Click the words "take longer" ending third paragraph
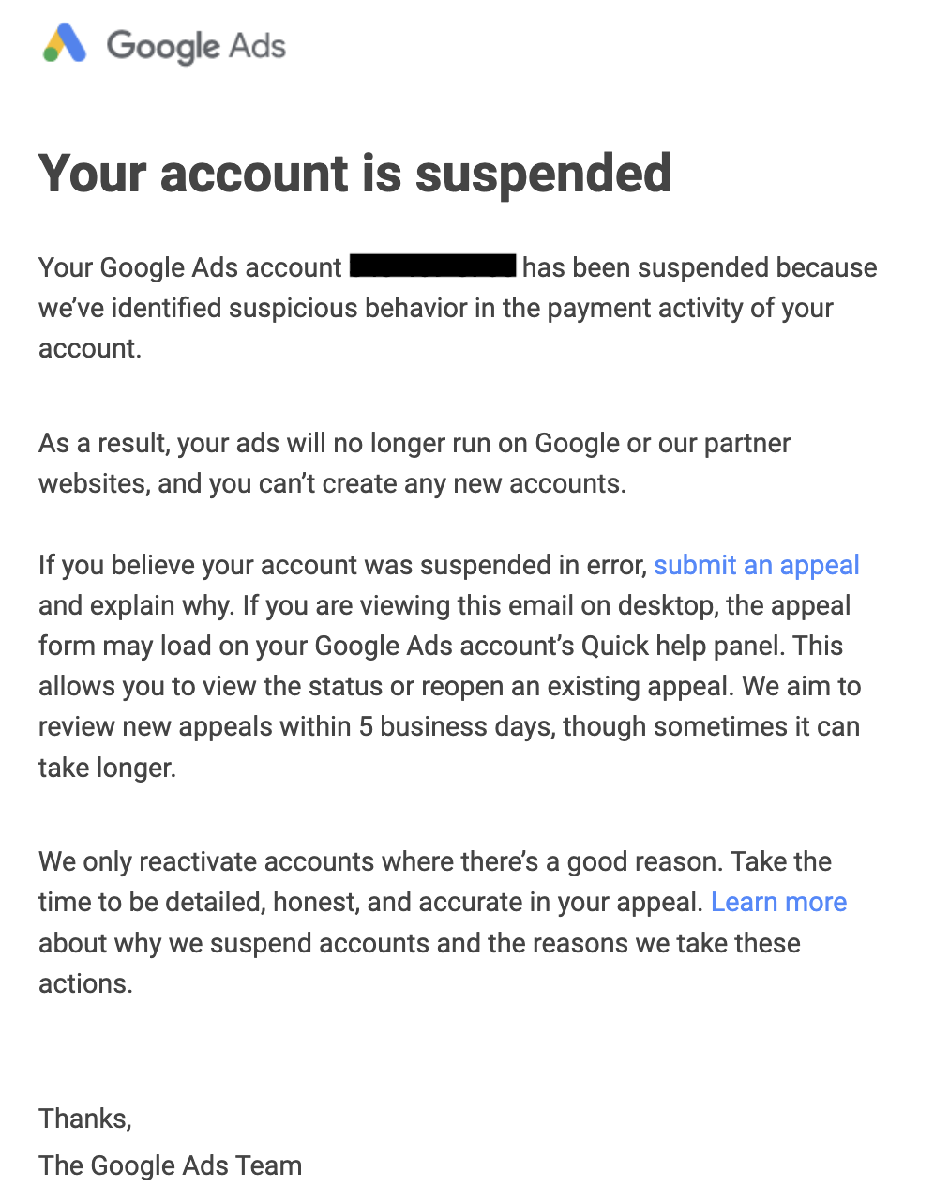This screenshot has height=1203, width=934. (x=106, y=768)
